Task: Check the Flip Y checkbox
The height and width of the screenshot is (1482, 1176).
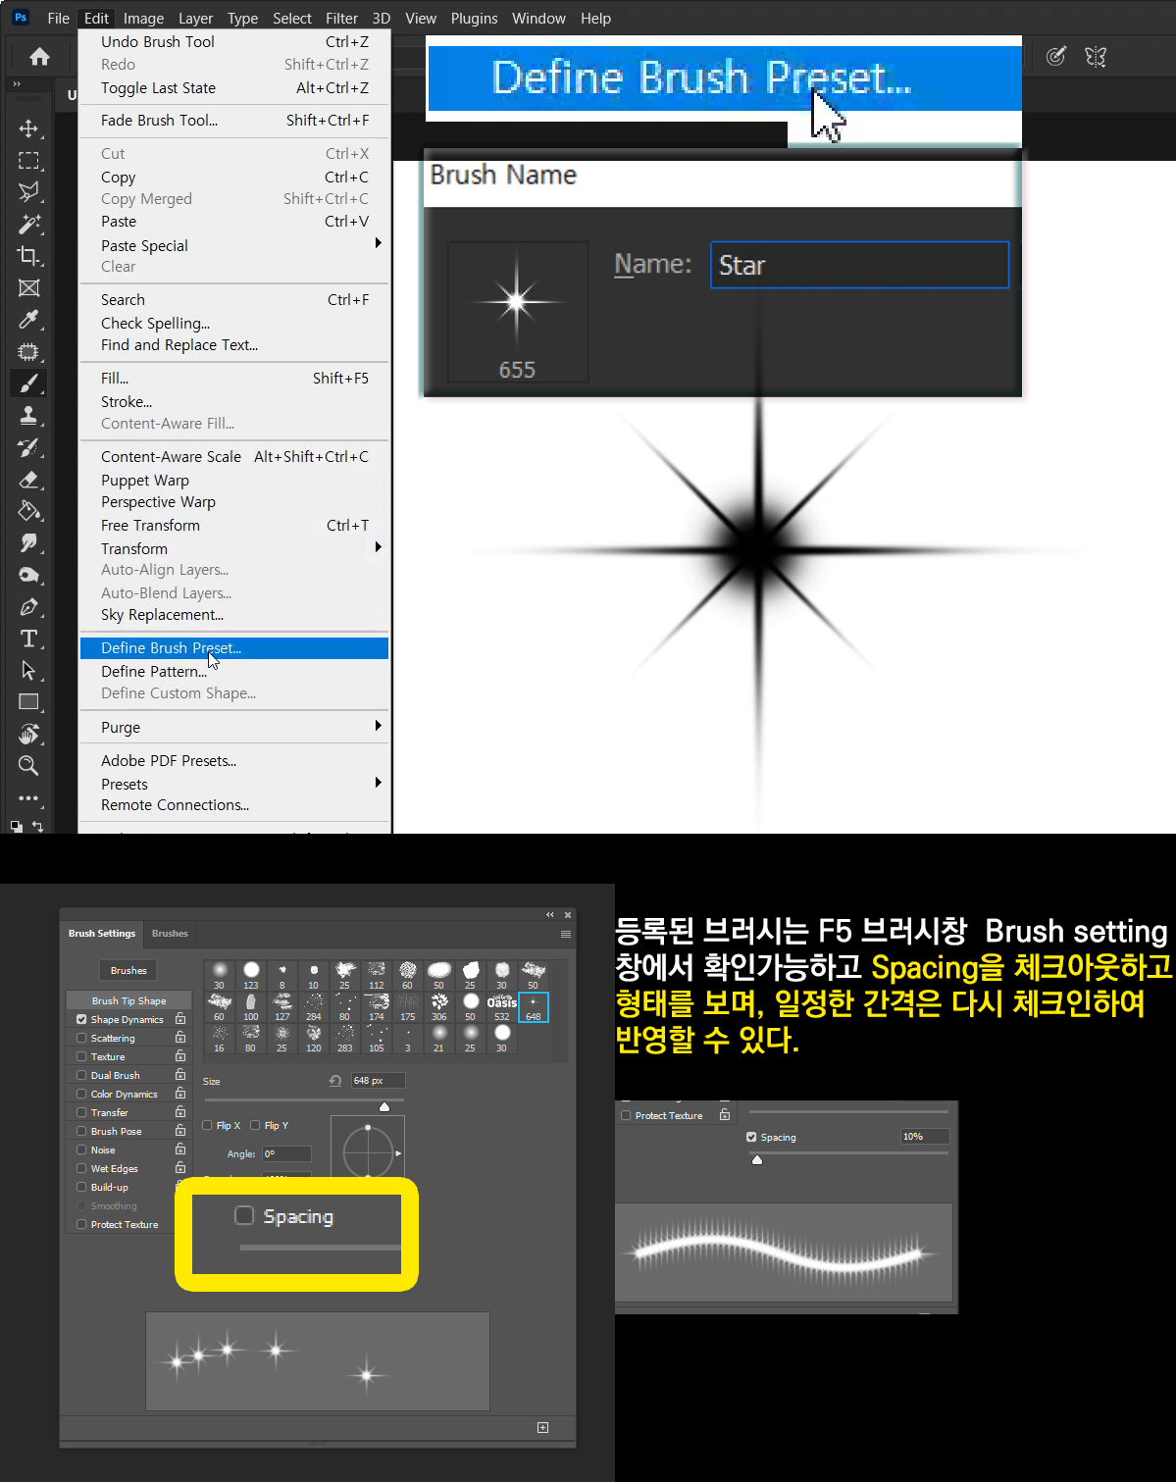Action: point(255,1125)
